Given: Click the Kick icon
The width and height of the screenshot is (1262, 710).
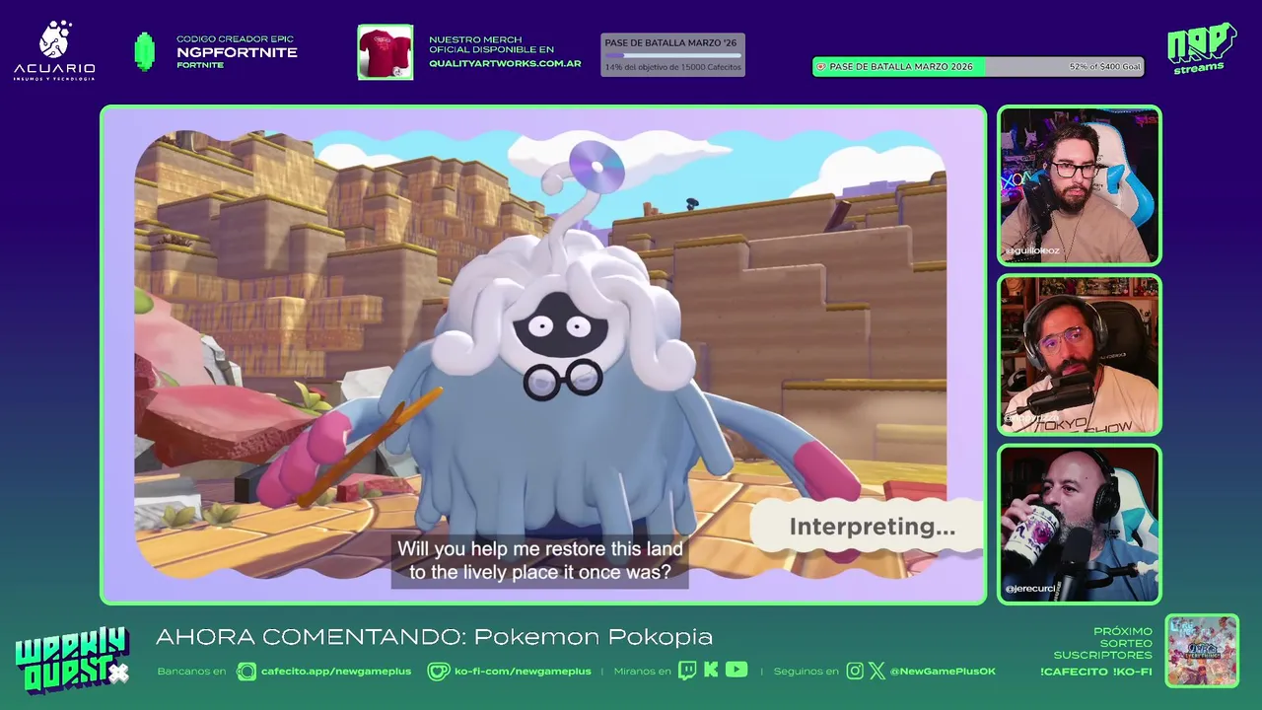Looking at the screenshot, I should 711,671.
